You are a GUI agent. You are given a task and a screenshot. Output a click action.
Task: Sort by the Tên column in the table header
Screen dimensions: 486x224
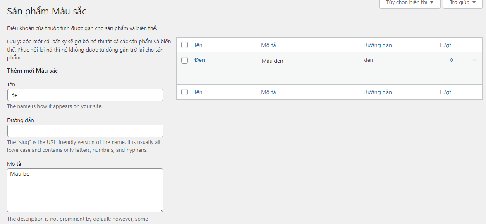click(198, 45)
